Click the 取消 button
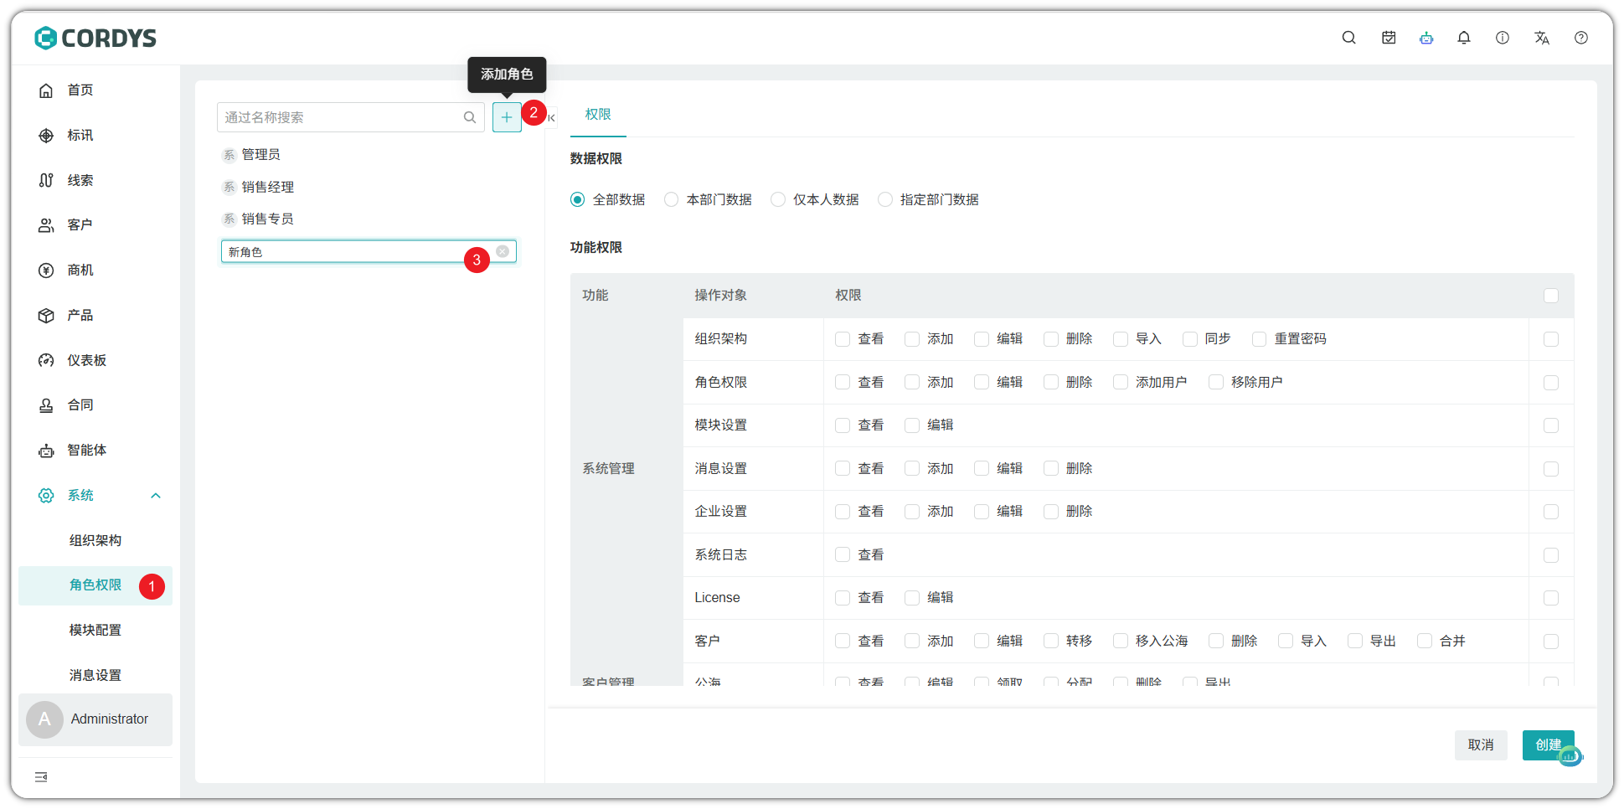This screenshot has width=1624, height=809. 1480,745
